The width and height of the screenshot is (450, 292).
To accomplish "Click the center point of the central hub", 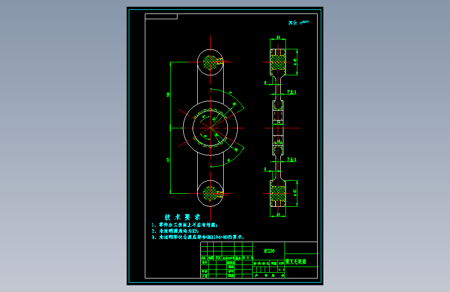I will [210, 128].
